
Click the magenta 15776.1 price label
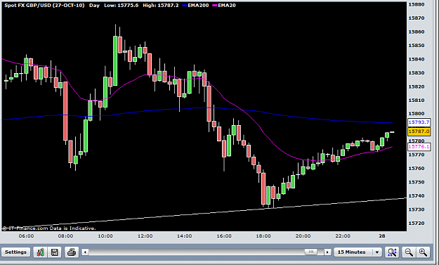click(419, 147)
